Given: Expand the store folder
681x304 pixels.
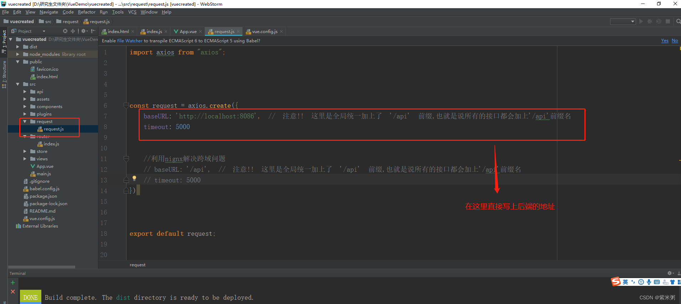Looking at the screenshot, I should point(25,151).
